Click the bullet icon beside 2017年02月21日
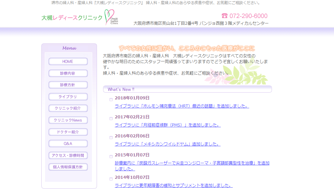The width and height of the screenshot is (334, 191). 111,119
